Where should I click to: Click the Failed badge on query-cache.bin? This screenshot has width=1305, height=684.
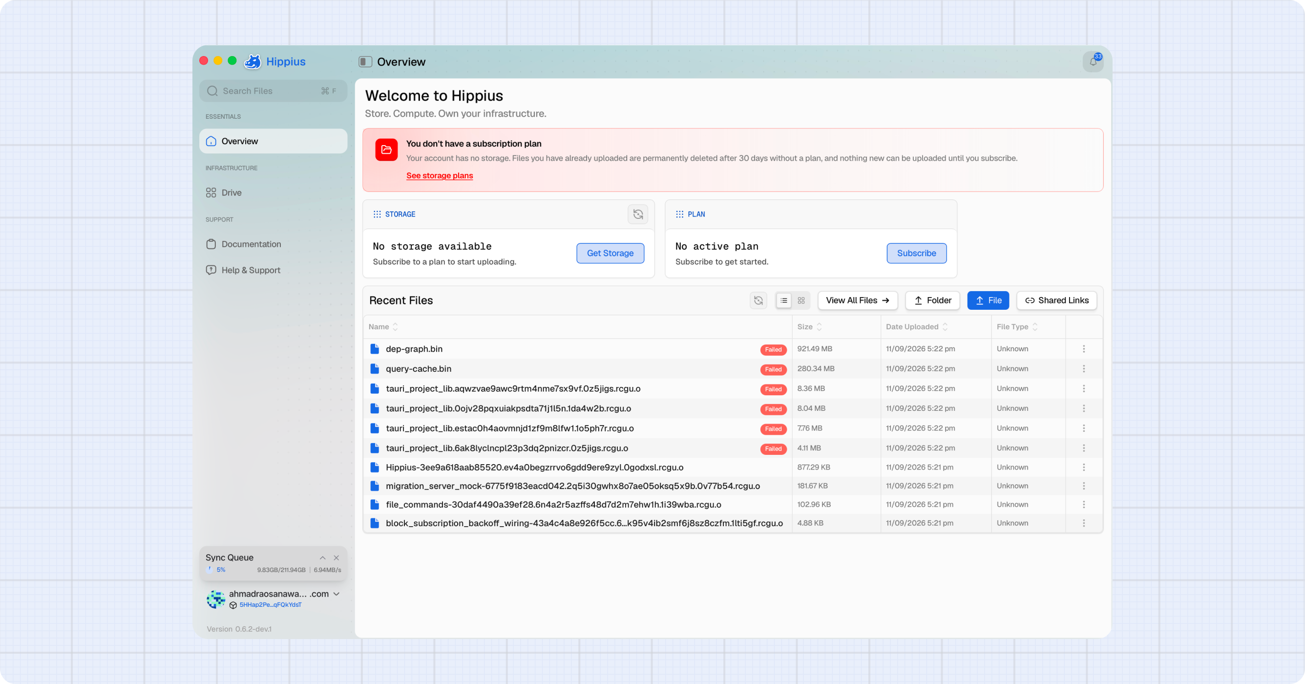point(773,369)
